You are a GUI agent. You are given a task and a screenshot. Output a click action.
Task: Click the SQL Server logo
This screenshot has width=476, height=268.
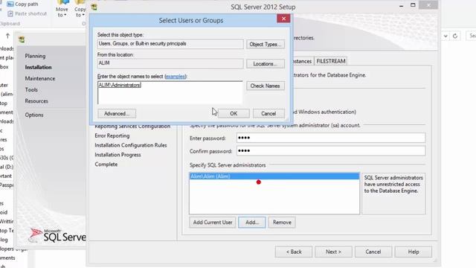coord(58,235)
